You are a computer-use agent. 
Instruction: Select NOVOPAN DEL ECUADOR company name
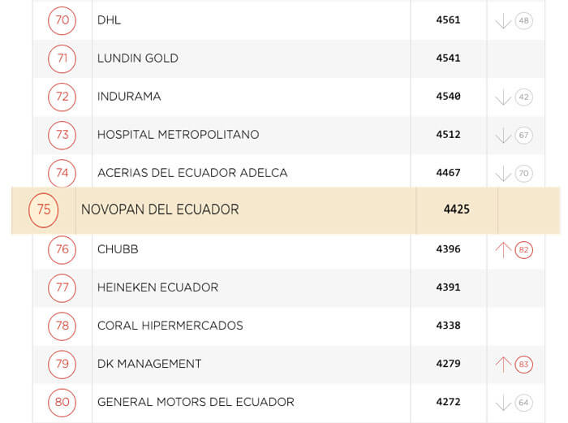pyautogui.click(x=160, y=209)
